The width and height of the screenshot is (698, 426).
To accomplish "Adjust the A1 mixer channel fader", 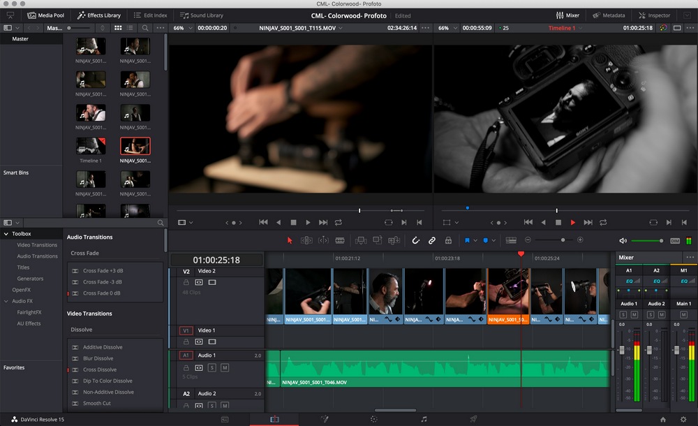I will pos(622,351).
